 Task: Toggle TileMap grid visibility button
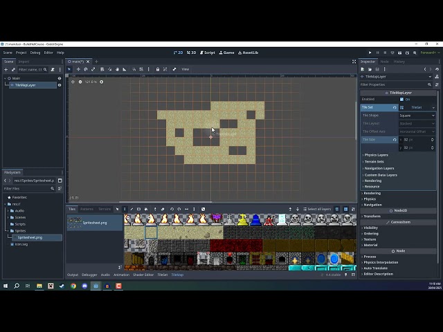(345, 209)
